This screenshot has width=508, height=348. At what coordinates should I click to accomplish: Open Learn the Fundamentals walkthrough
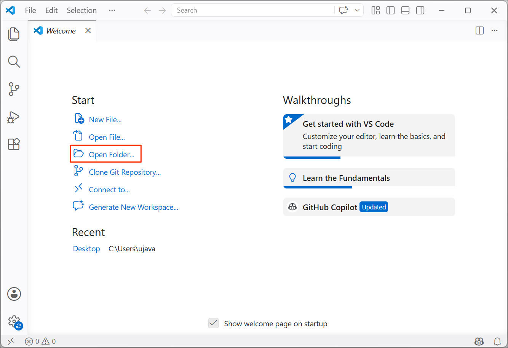tap(369, 178)
